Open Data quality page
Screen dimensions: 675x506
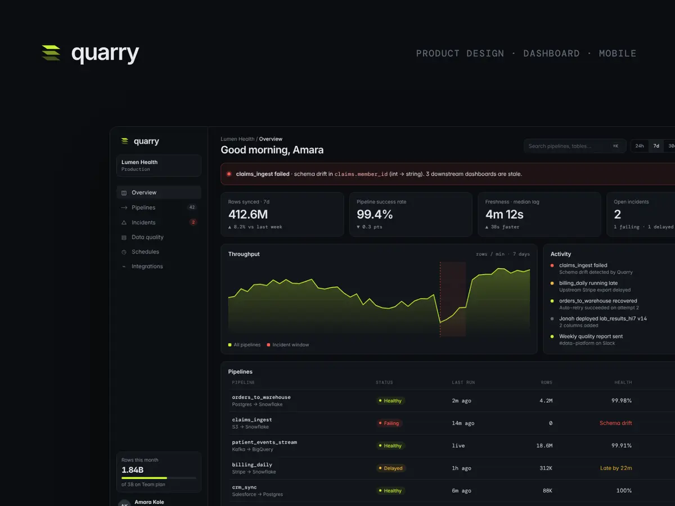pos(159,237)
